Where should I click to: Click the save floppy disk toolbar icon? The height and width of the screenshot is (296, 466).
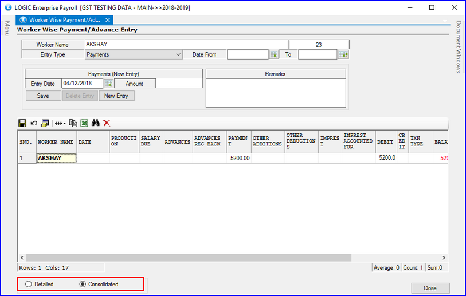point(22,123)
